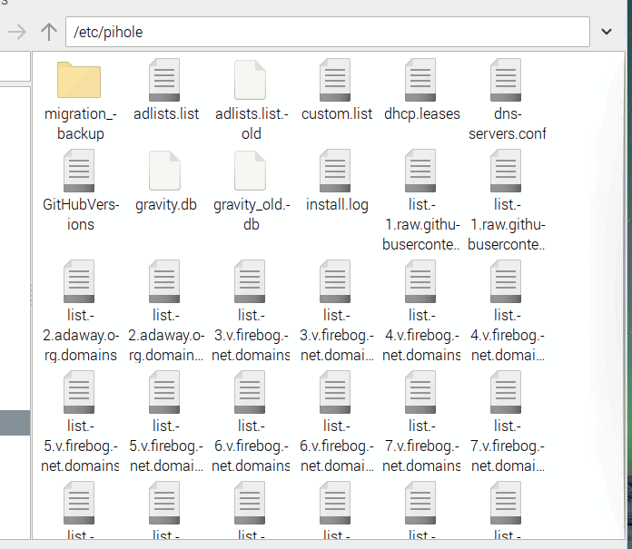Select the custom.list file icon
The height and width of the screenshot is (549, 632).
coord(335,80)
